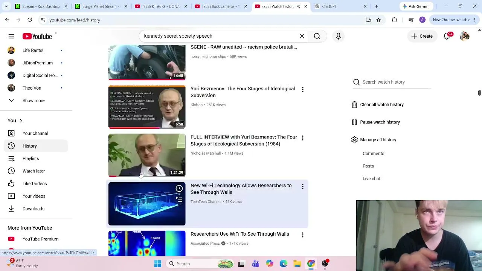Click the magnifier search button
This screenshot has height=271, width=482.
pos(317,36)
